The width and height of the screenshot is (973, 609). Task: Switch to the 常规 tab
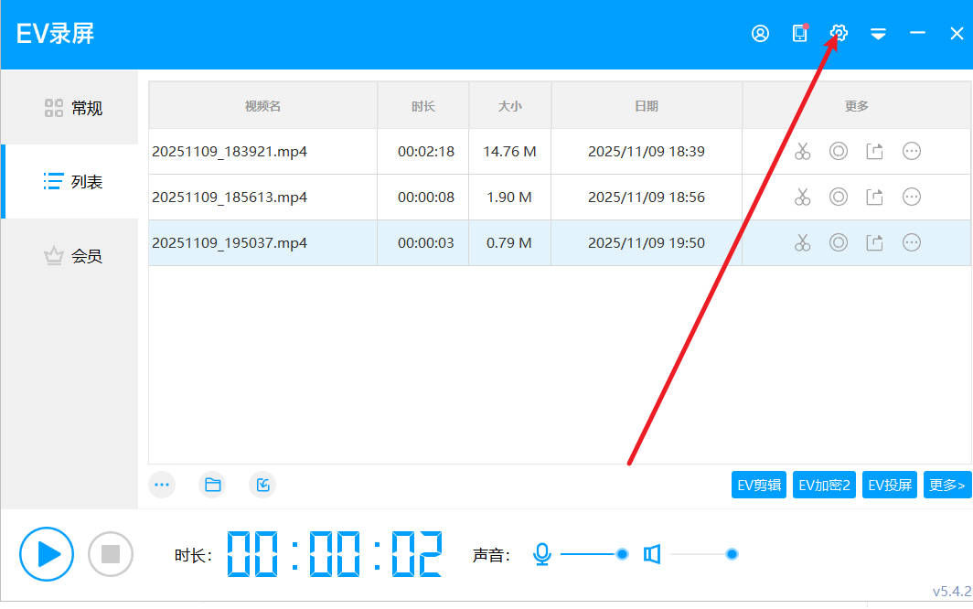tap(73, 108)
